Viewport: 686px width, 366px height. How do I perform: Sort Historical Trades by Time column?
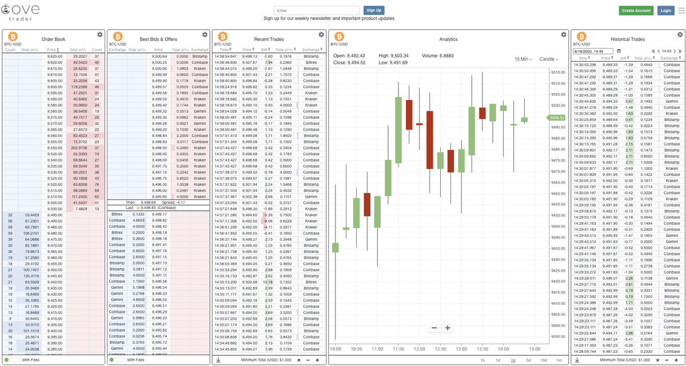pos(583,58)
